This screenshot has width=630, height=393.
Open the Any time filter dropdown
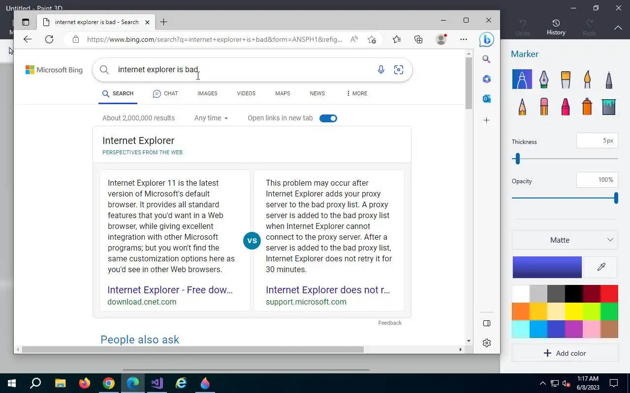(x=211, y=118)
